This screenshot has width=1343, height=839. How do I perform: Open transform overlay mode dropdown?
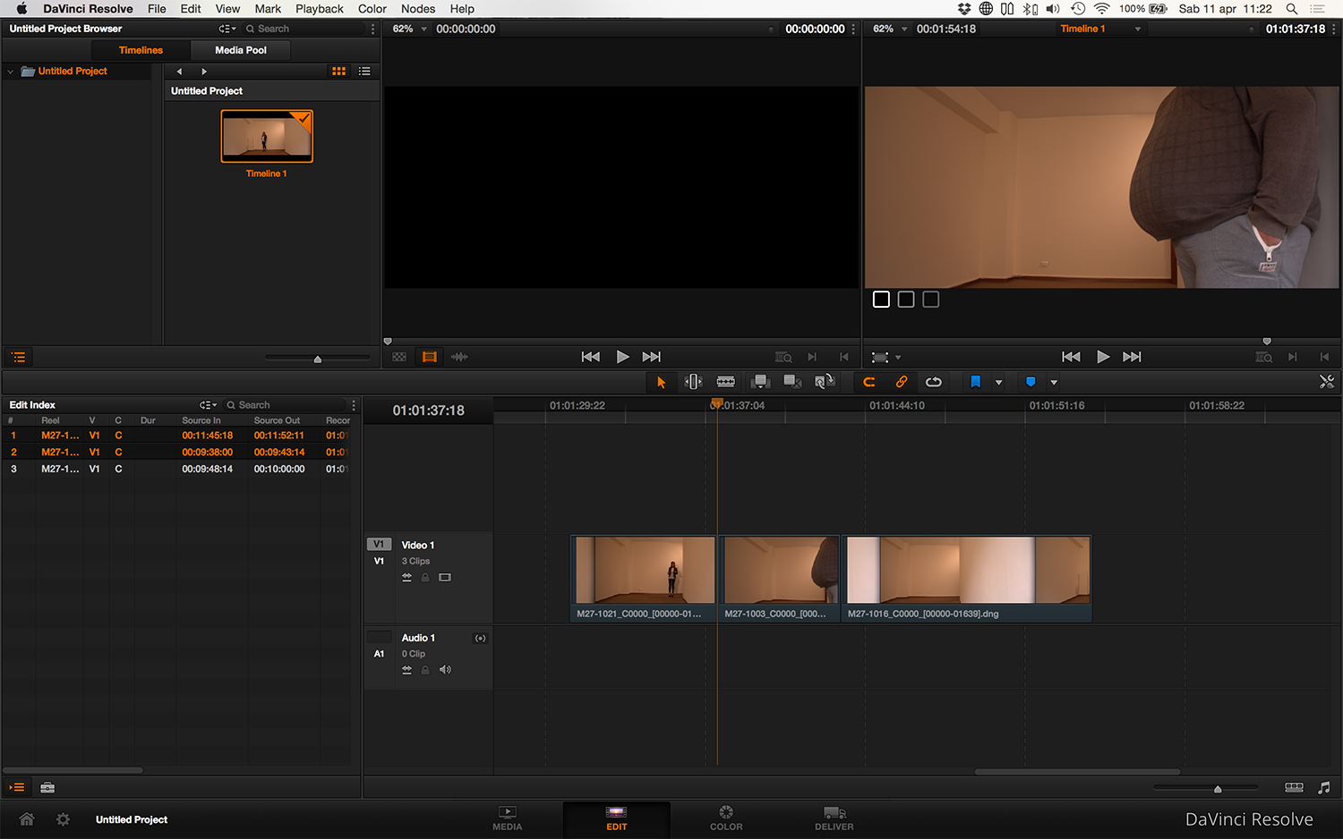(x=898, y=358)
